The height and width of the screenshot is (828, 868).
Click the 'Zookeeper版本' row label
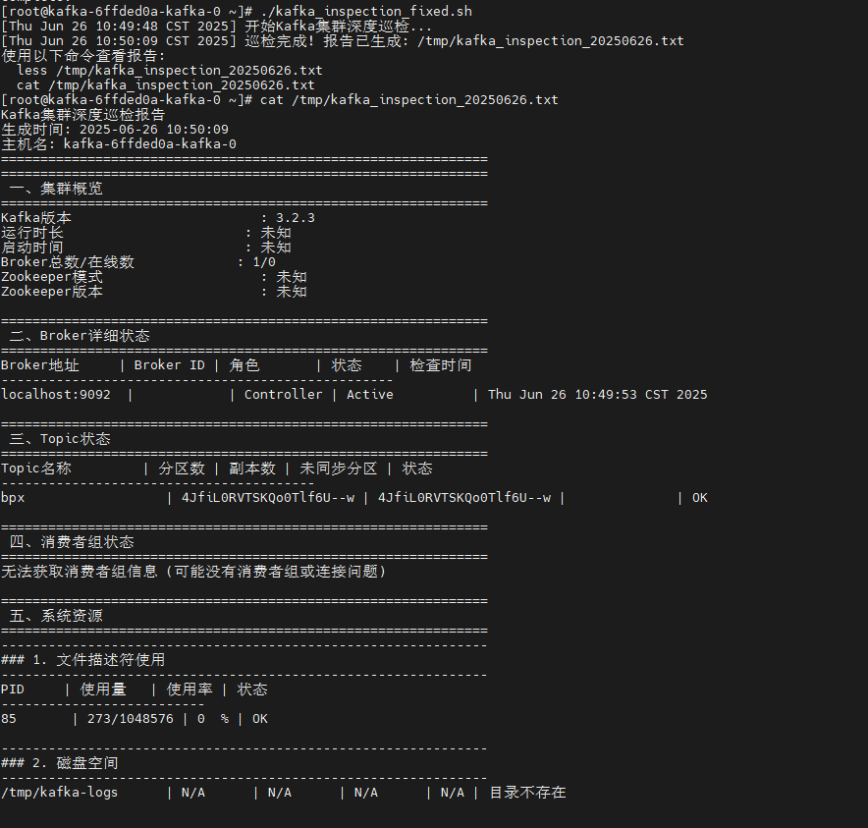[x=52, y=292]
